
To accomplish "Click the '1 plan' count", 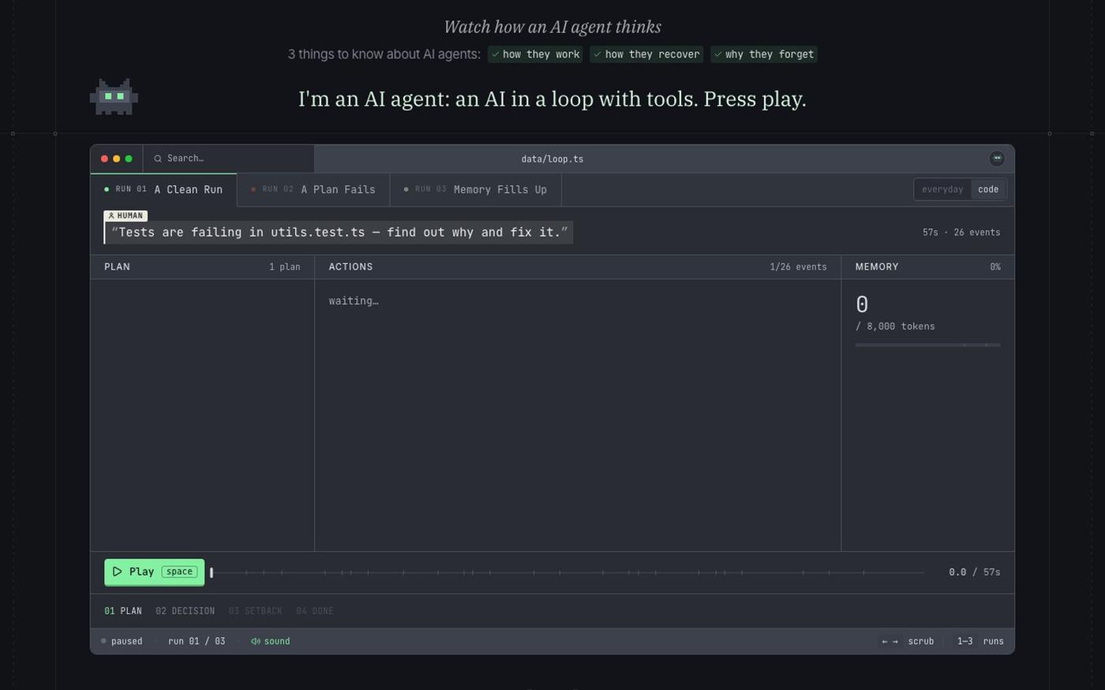I will (284, 267).
